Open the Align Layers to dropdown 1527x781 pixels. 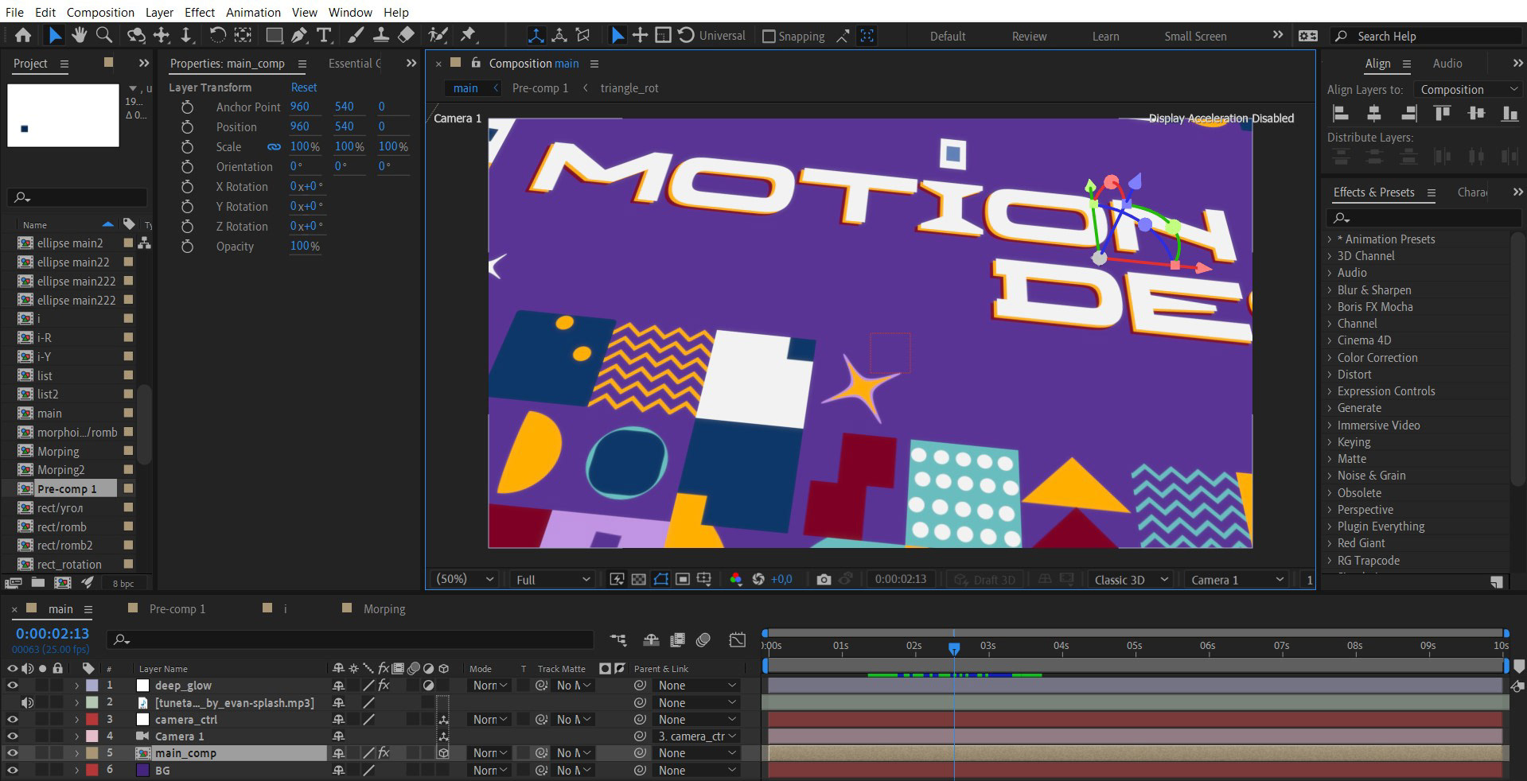1467,90
